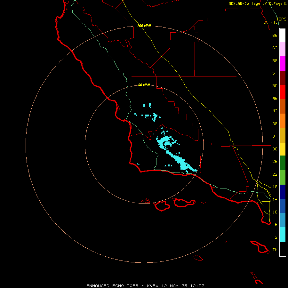This screenshot has width=288, height=288.
Task: Click the ENHANCED ECHO TOPS product title
Action: click(x=112, y=286)
